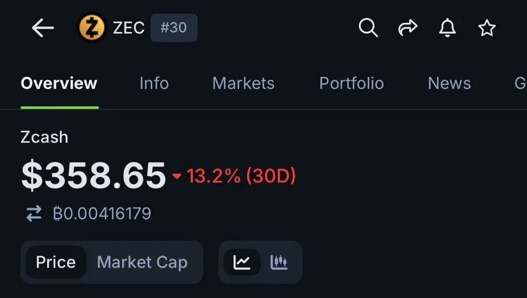The image size is (527, 298).
Task: Open the Overview tab
Action: click(x=59, y=83)
